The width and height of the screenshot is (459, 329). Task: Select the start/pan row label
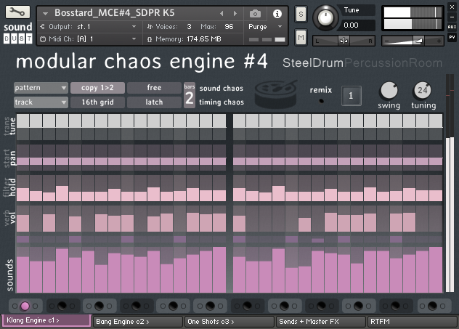pos(9,158)
